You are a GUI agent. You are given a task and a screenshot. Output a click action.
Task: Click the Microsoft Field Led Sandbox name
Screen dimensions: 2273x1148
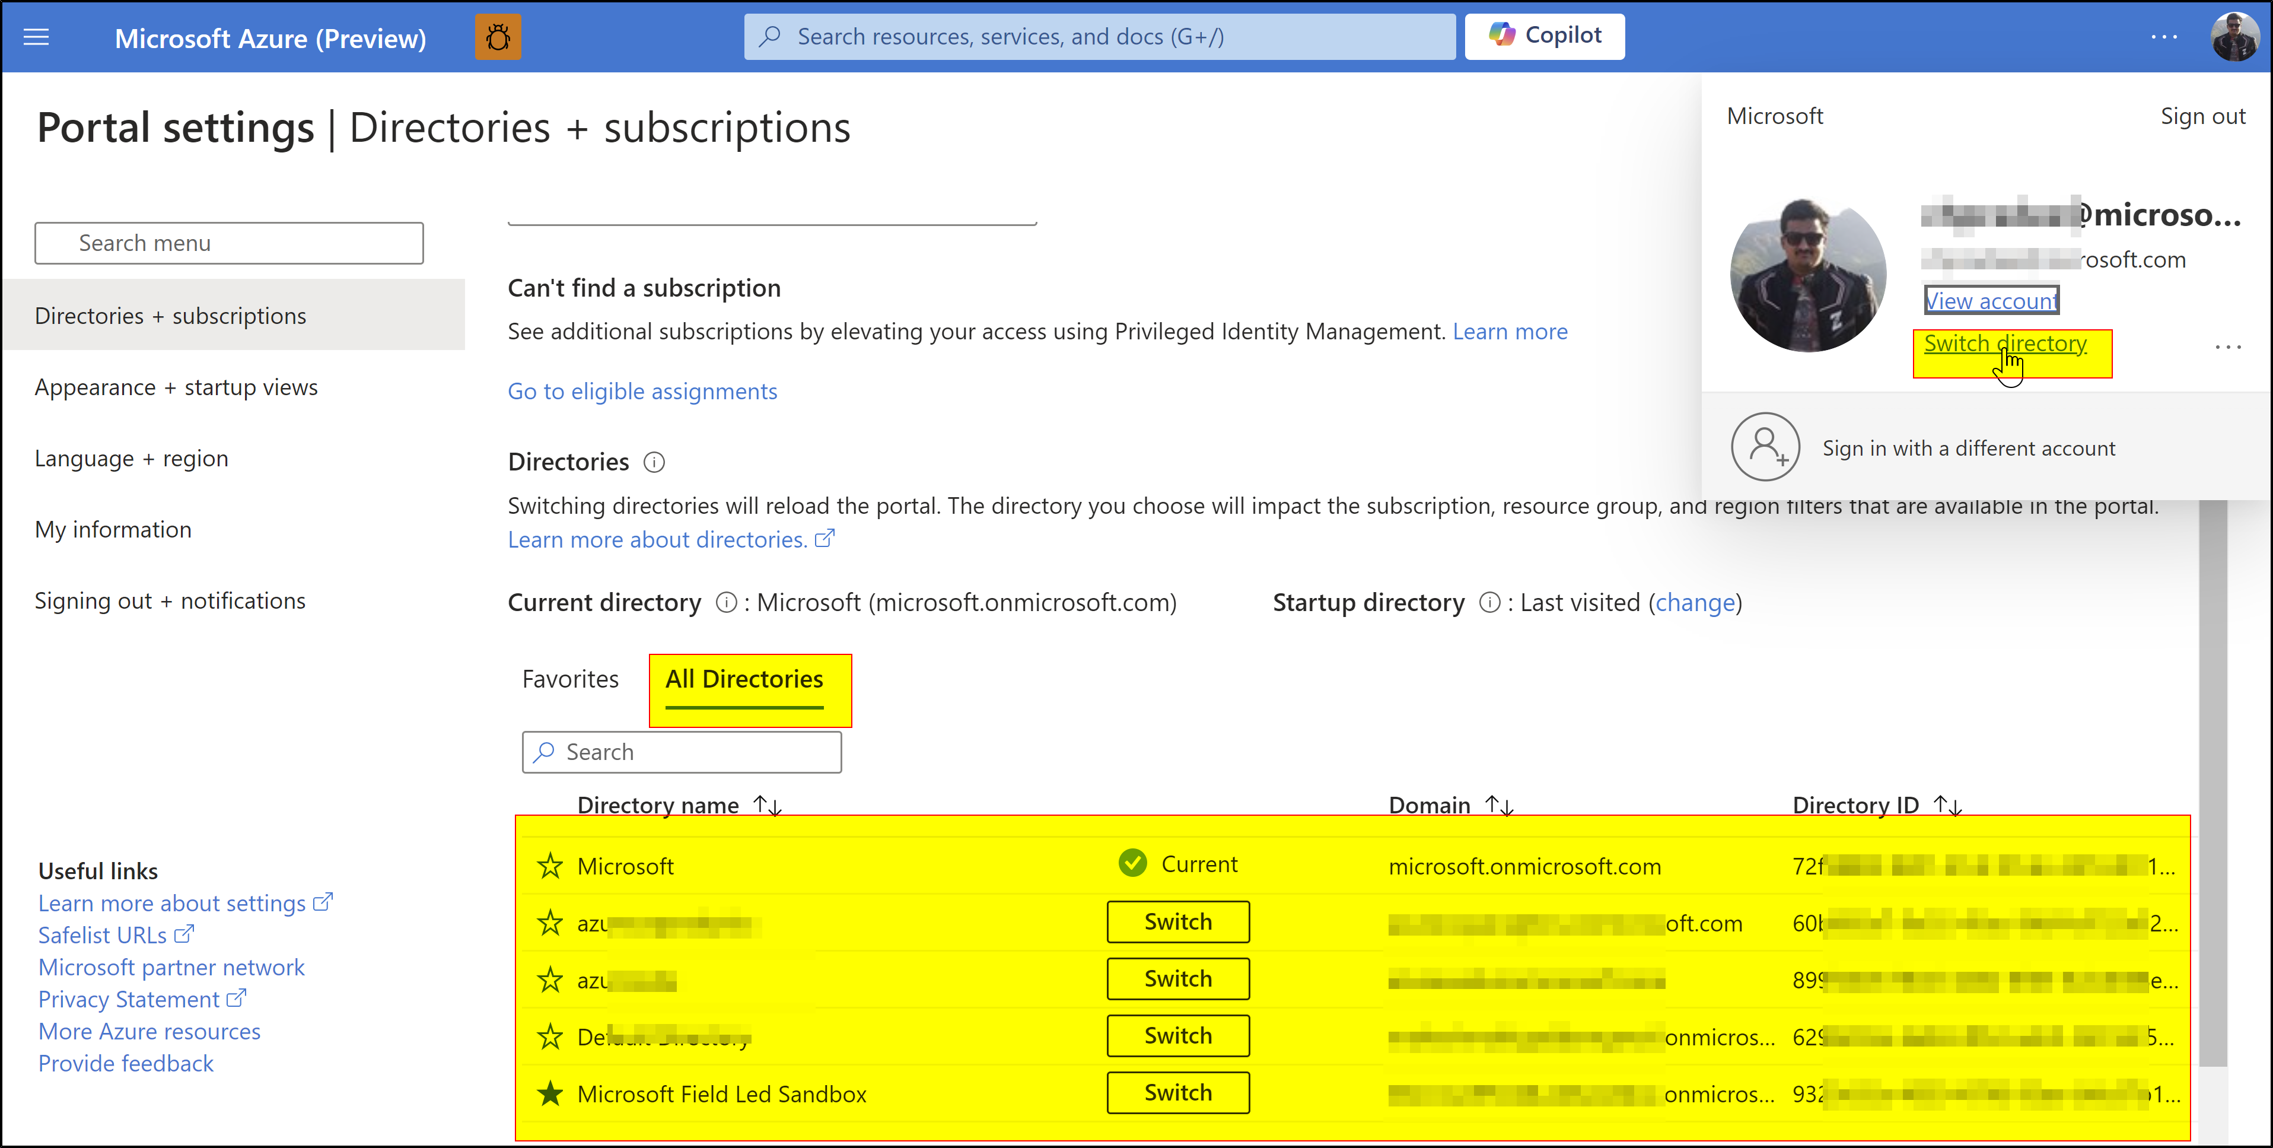[722, 1093]
